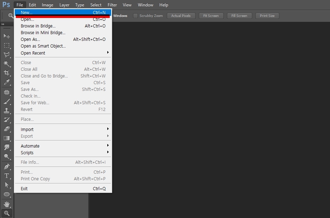Choose Open As... menu entry
330x218 pixels.
tap(63, 39)
